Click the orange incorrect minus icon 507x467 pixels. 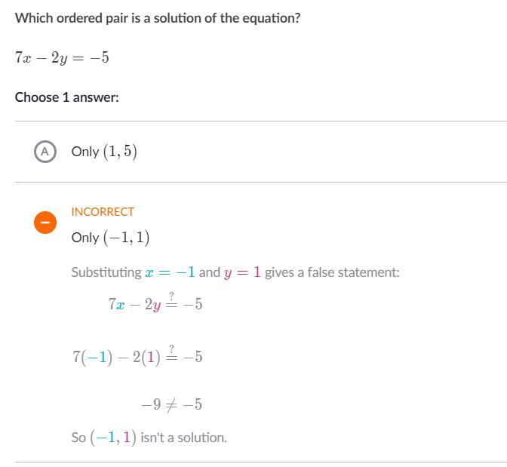(x=45, y=223)
